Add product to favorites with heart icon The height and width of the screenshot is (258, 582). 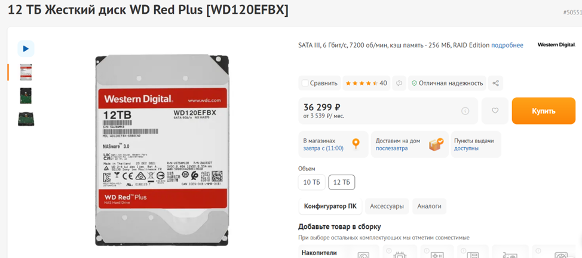click(494, 111)
